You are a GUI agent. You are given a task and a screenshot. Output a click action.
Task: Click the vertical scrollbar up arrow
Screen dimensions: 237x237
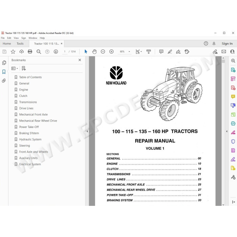pyautogui.click(x=223, y=58)
